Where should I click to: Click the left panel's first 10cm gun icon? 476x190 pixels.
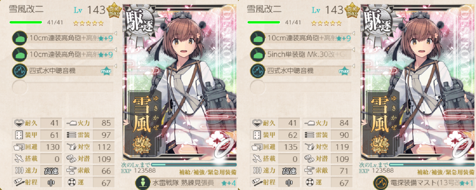pyautogui.click(x=20, y=38)
